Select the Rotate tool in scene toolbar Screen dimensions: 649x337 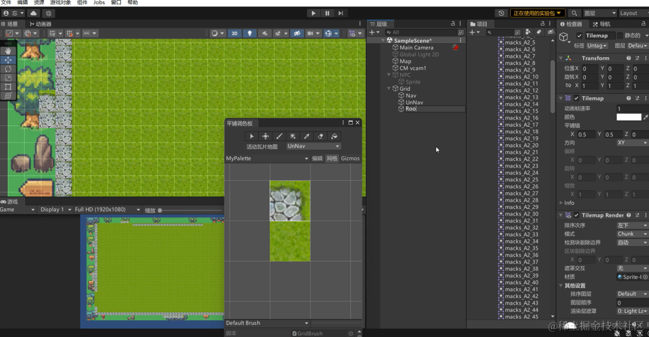tap(8, 69)
